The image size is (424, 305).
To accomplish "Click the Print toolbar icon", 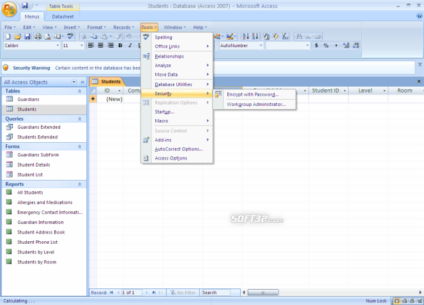I will pyautogui.click(x=38, y=36).
